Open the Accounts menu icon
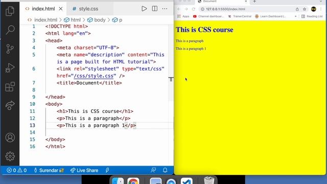327x184 pixels. tap(10, 137)
